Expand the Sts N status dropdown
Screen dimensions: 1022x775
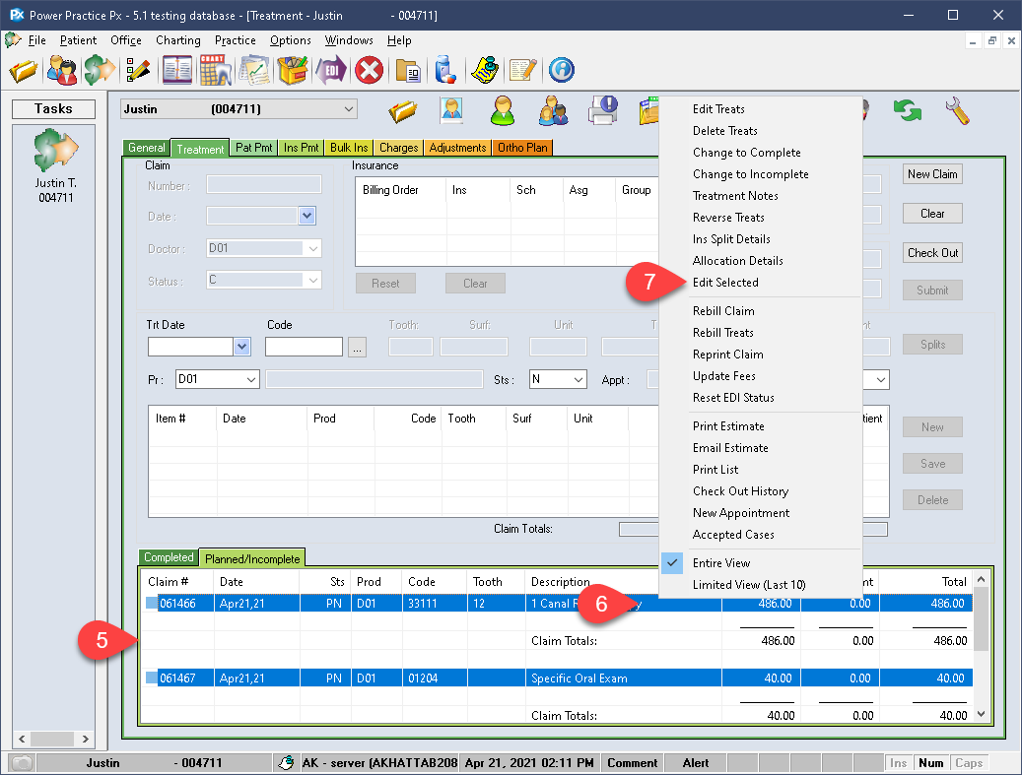pyautogui.click(x=579, y=380)
